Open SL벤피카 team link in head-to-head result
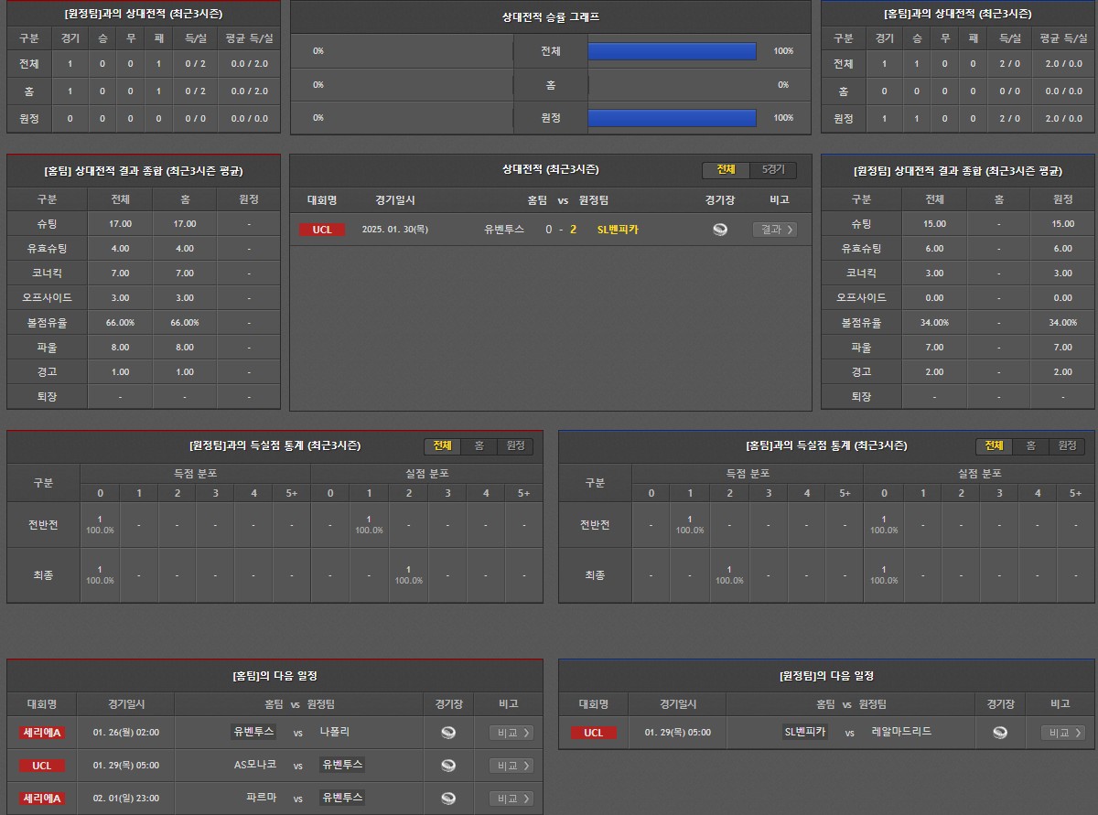This screenshot has width=1098, height=815. 618,230
